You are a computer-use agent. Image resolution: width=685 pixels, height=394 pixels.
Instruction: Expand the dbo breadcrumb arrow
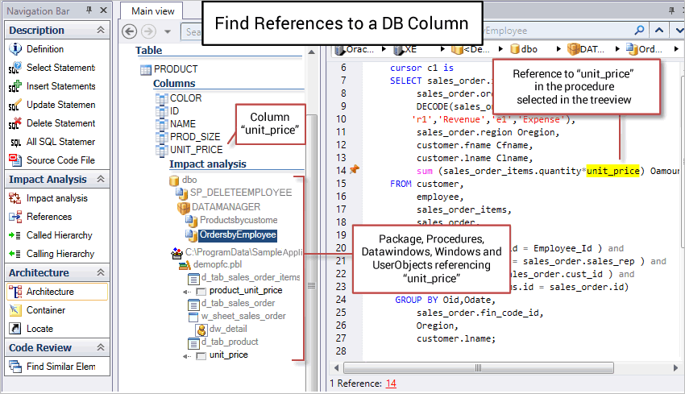tap(558, 49)
